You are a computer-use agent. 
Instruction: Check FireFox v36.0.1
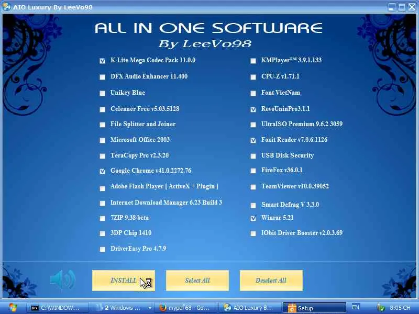253,171
